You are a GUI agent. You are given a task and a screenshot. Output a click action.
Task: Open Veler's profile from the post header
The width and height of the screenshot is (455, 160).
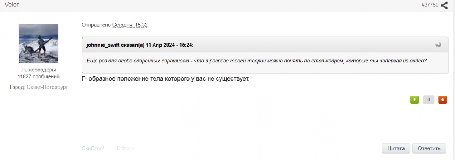(11, 5)
